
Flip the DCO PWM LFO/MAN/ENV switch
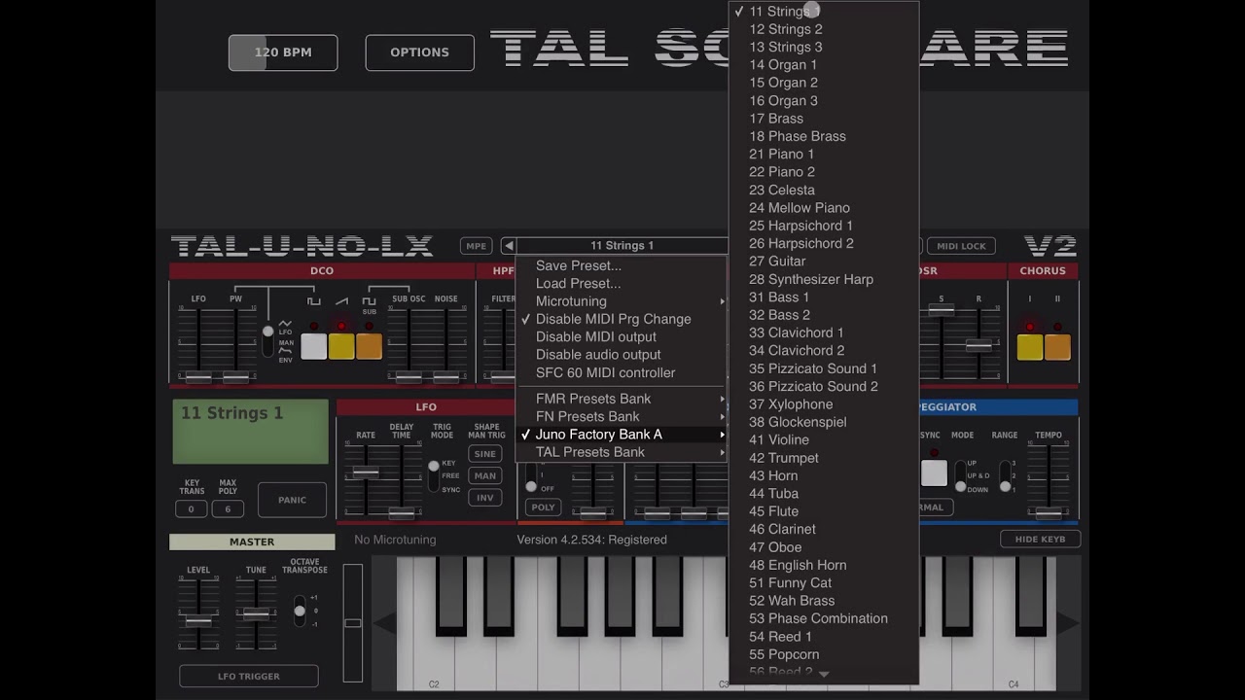[267, 341]
